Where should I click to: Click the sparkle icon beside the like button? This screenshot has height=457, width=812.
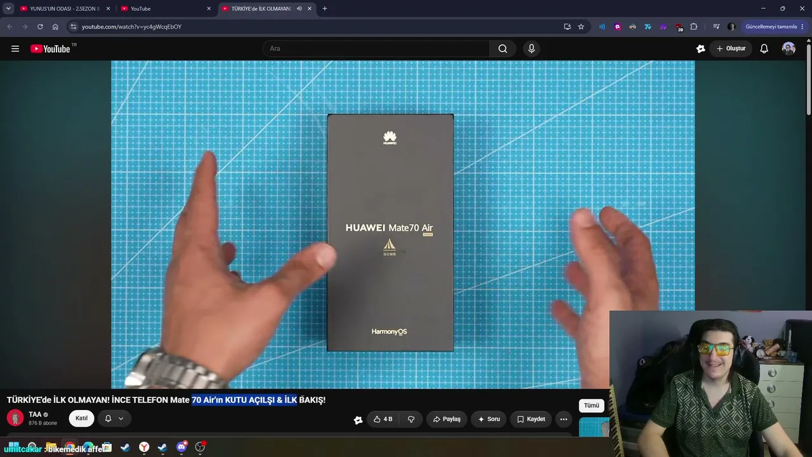coord(358,420)
